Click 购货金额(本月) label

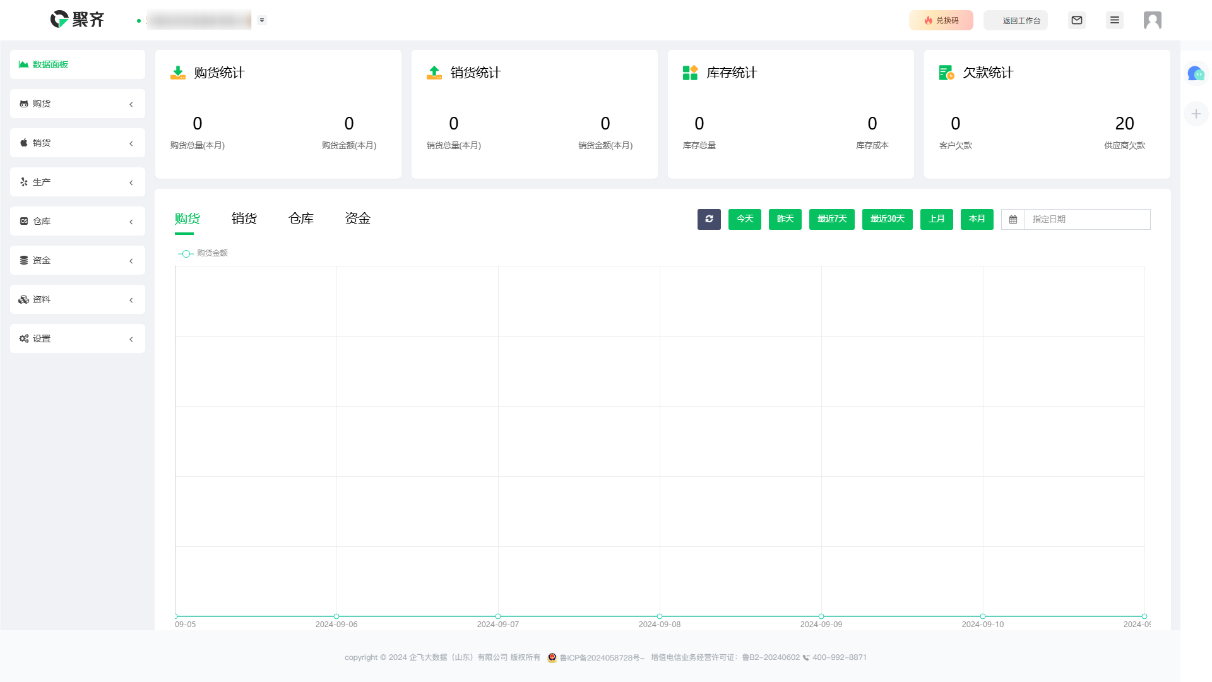tap(349, 146)
